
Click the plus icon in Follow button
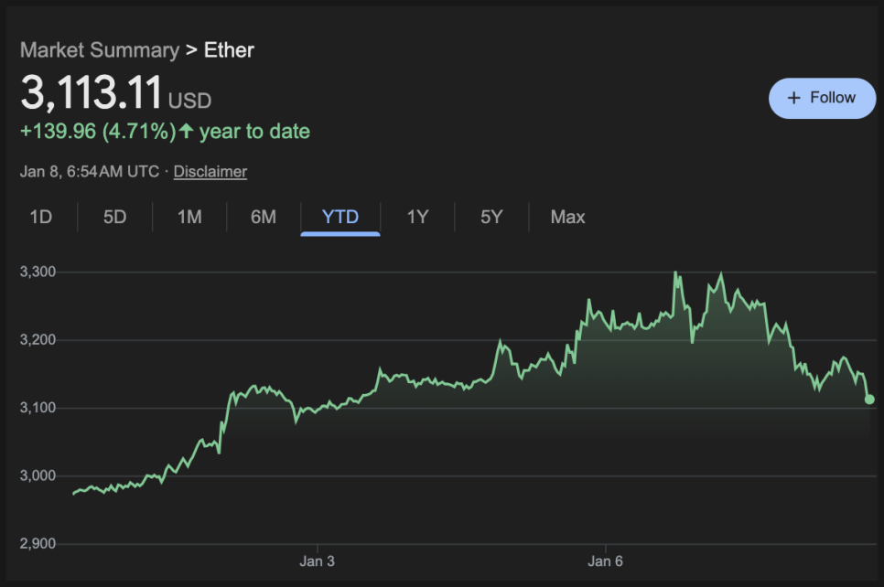pyautogui.click(x=793, y=98)
